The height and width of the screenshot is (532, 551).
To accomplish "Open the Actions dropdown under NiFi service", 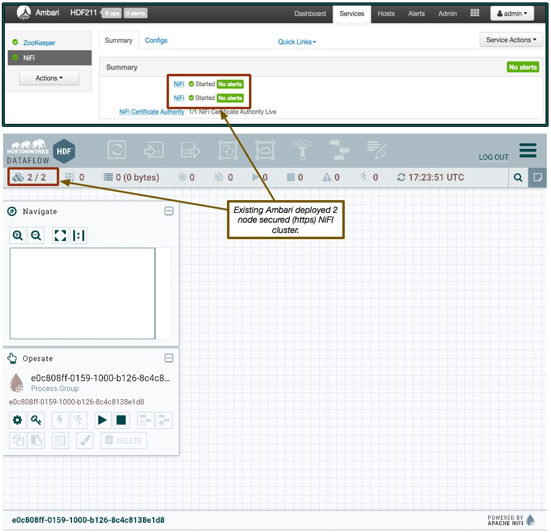I will [x=49, y=78].
